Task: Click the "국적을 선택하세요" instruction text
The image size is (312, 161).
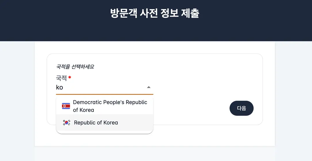Action: click(75, 66)
